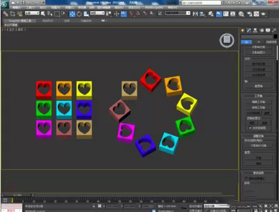279x212 pixels.
Task: Enable the 对齐到视图 checkbox
Action: pyautogui.click(x=250, y=128)
